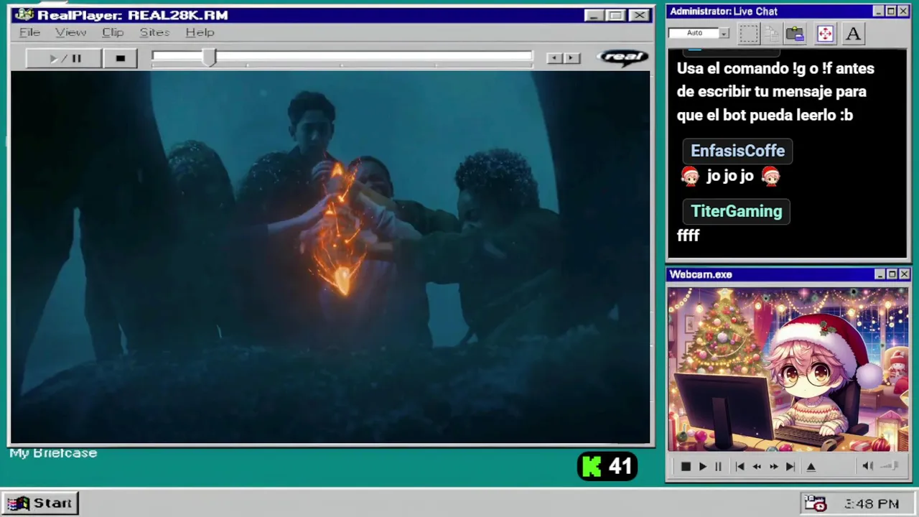Open the Auto dropdown in Live Chat
The width and height of the screenshot is (919, 517).
(x=724, y=33)
